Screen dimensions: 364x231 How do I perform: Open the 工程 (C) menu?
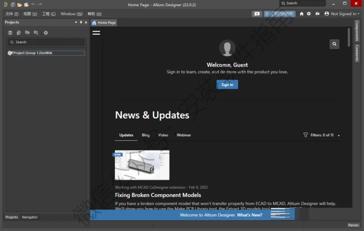(49, 14)
